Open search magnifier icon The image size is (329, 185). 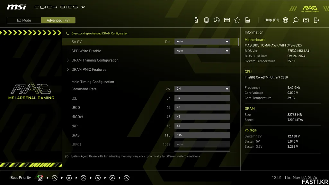tap(296, 20)
